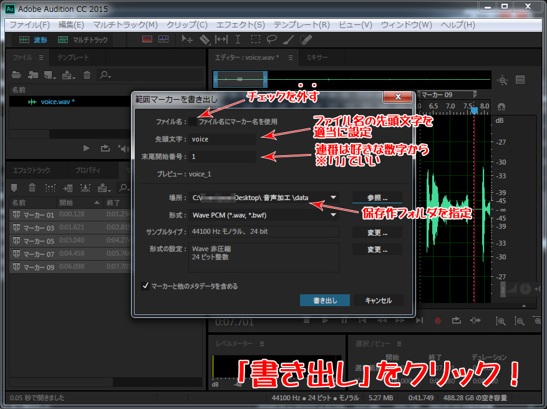This screenshot has height=409, width=547.
Task: Open the 場所 folder path dropdown
Action: (333, 198)
